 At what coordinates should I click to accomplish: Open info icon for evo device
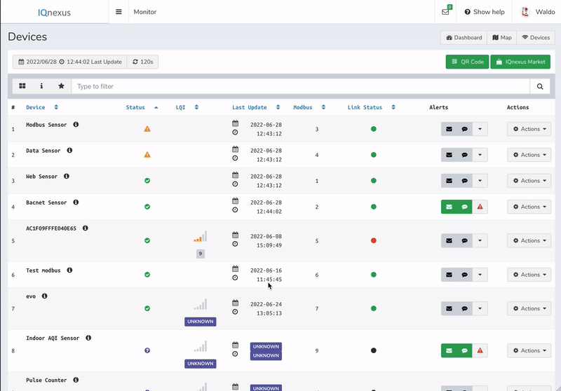tap(44, 296)
